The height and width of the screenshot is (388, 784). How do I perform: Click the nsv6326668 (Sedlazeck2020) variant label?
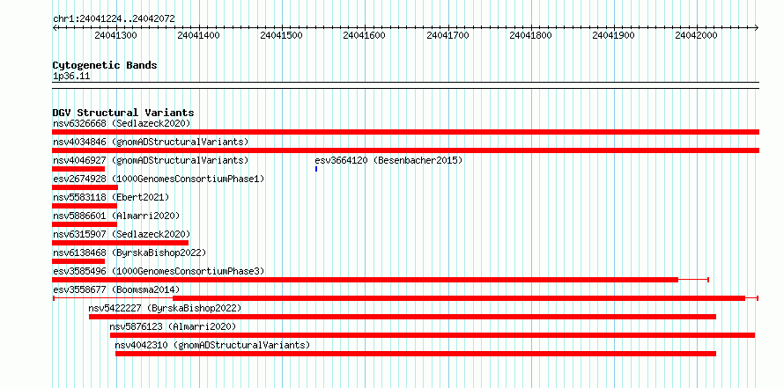(122, 123)
